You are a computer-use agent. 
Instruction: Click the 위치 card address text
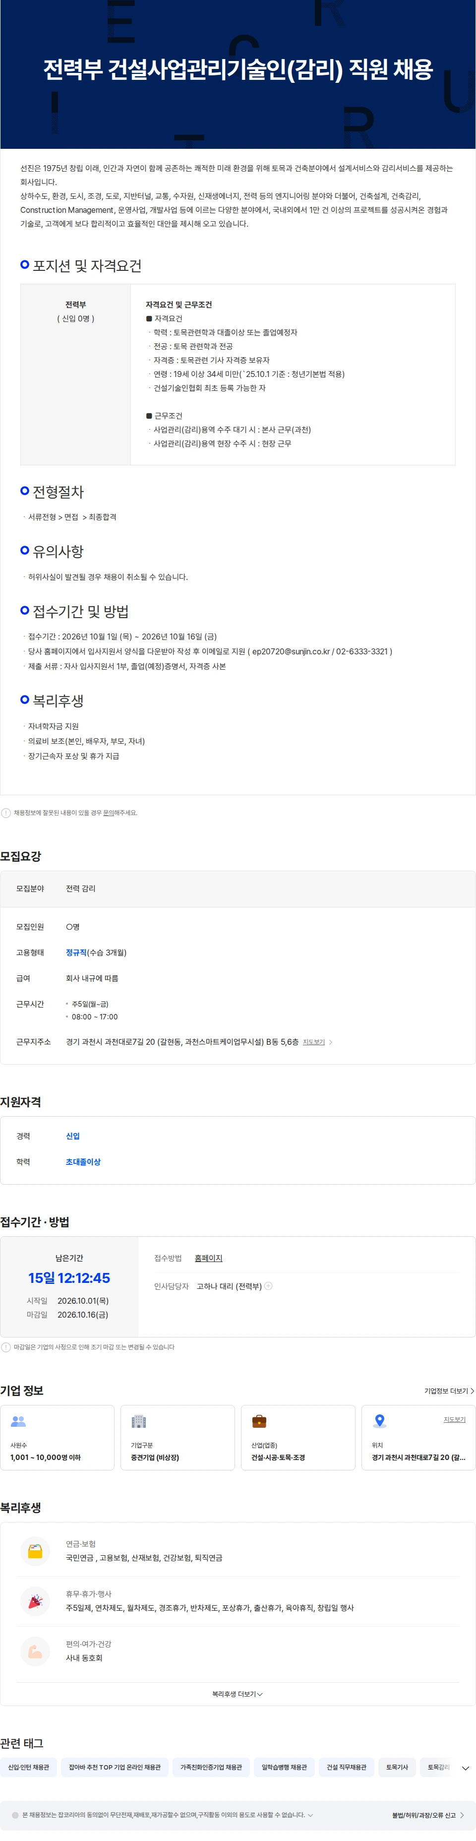[418, 1457]
